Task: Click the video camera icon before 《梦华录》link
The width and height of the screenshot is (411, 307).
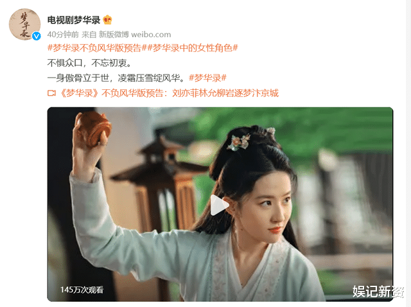Action: (x=51, y=93)
